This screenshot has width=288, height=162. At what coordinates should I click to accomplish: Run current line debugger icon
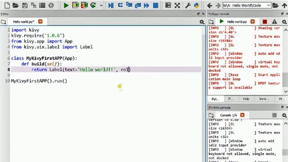(x=120, y=5)
